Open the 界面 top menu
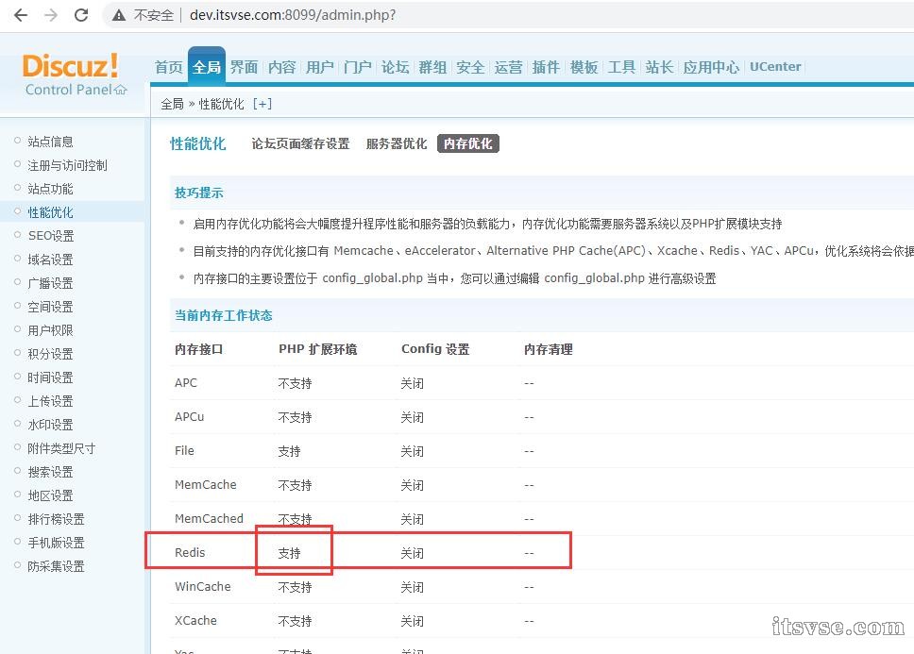This screenshot has width=914, height=654. [244, 67]
